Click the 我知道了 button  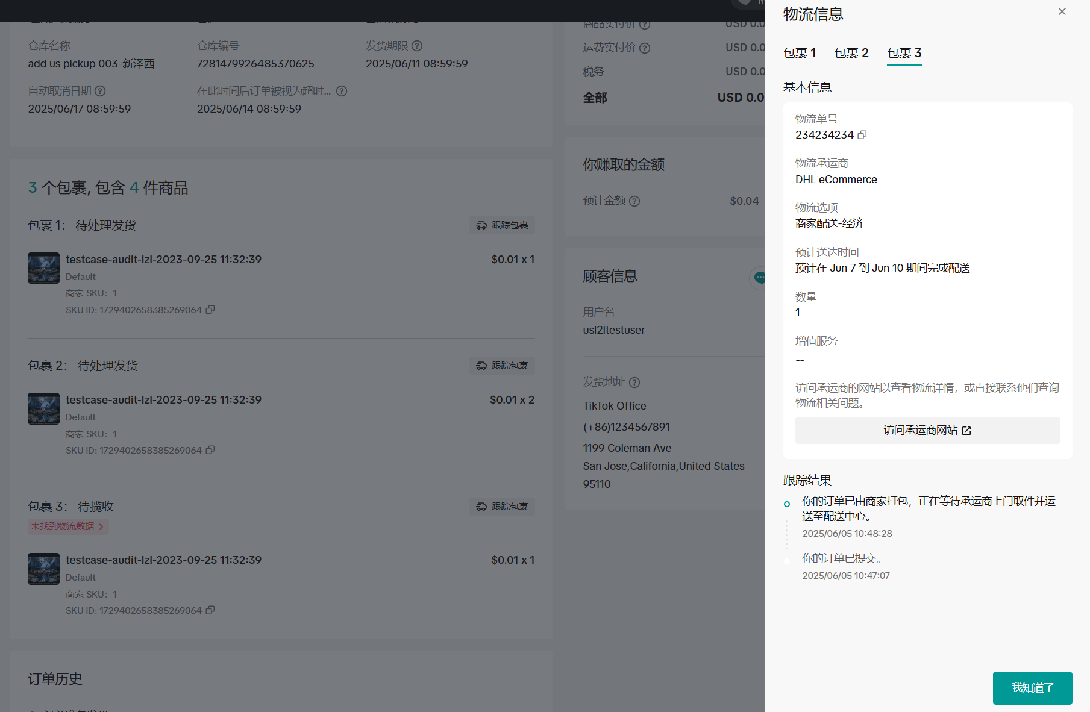(1032, 687)
